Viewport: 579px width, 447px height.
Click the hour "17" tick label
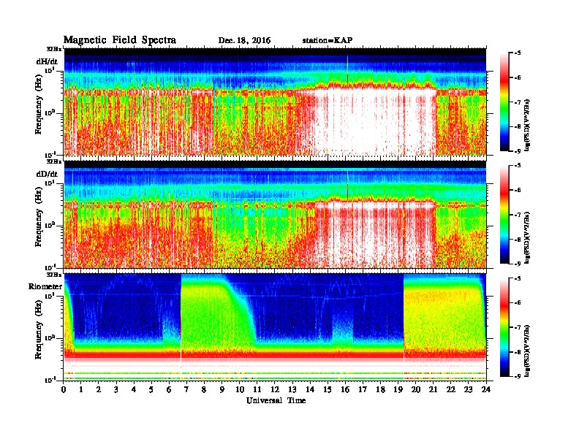(363, 389)
